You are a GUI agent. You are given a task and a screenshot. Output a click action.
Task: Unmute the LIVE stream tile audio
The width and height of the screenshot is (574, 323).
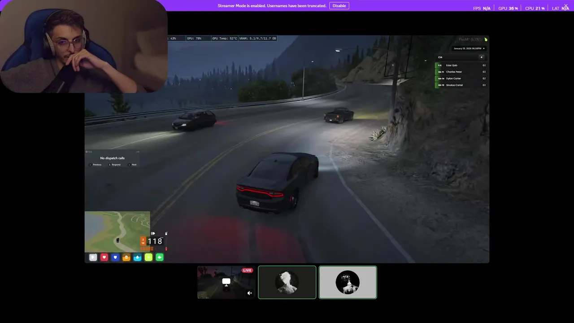[x=250, y=293]
